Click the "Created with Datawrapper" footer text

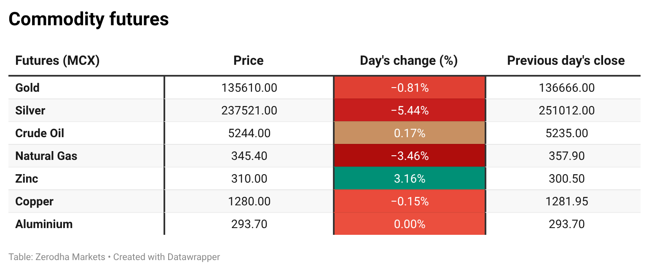point(166,257)
